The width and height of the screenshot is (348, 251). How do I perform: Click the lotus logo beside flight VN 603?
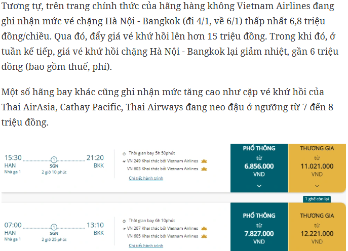tap(205, 169)
